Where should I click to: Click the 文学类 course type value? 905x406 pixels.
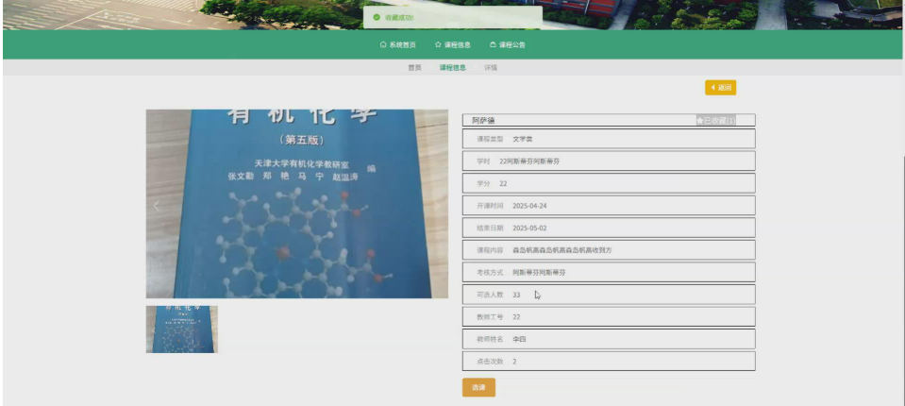[x=523, y=139]
